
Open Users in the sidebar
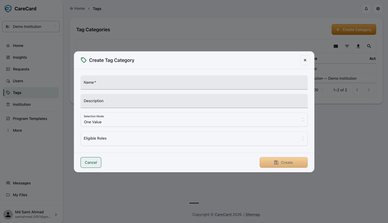coord(31,81)
